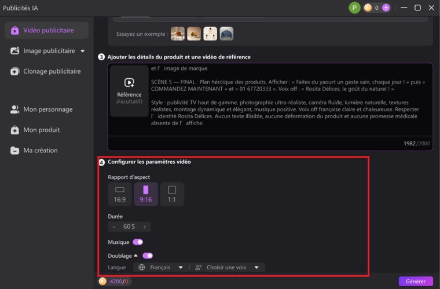Increase duration with the plus button

point(145,226)
